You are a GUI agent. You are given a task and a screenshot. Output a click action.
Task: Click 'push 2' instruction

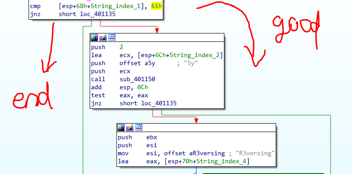(x=107, y=47)
